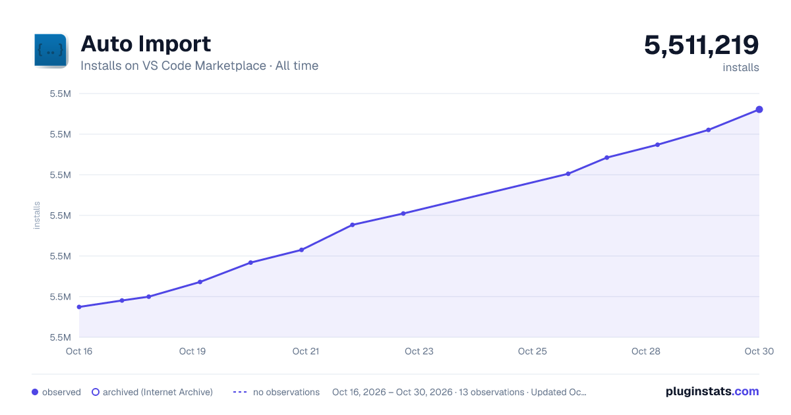
Task: Click the hollow 'archived (Internet Archive)' legend circle
Action: [95, 392]
